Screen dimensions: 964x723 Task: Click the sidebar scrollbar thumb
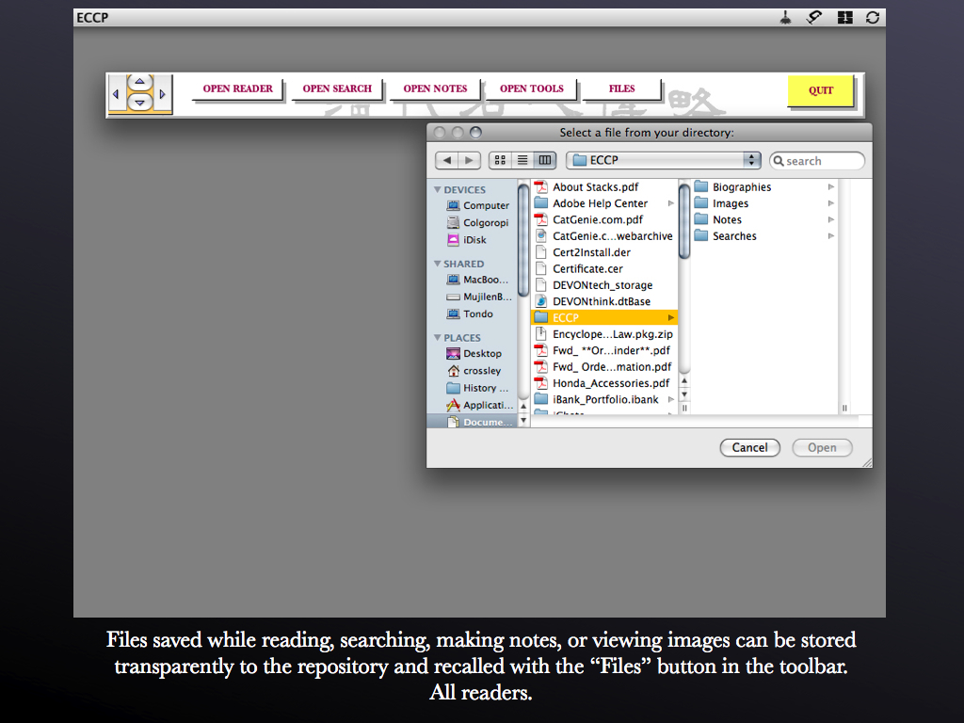click(523, 240)
